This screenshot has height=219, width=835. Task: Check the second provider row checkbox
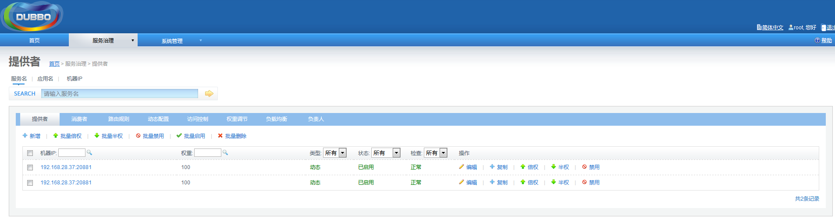pyautogui.click(x=30, y=183)
